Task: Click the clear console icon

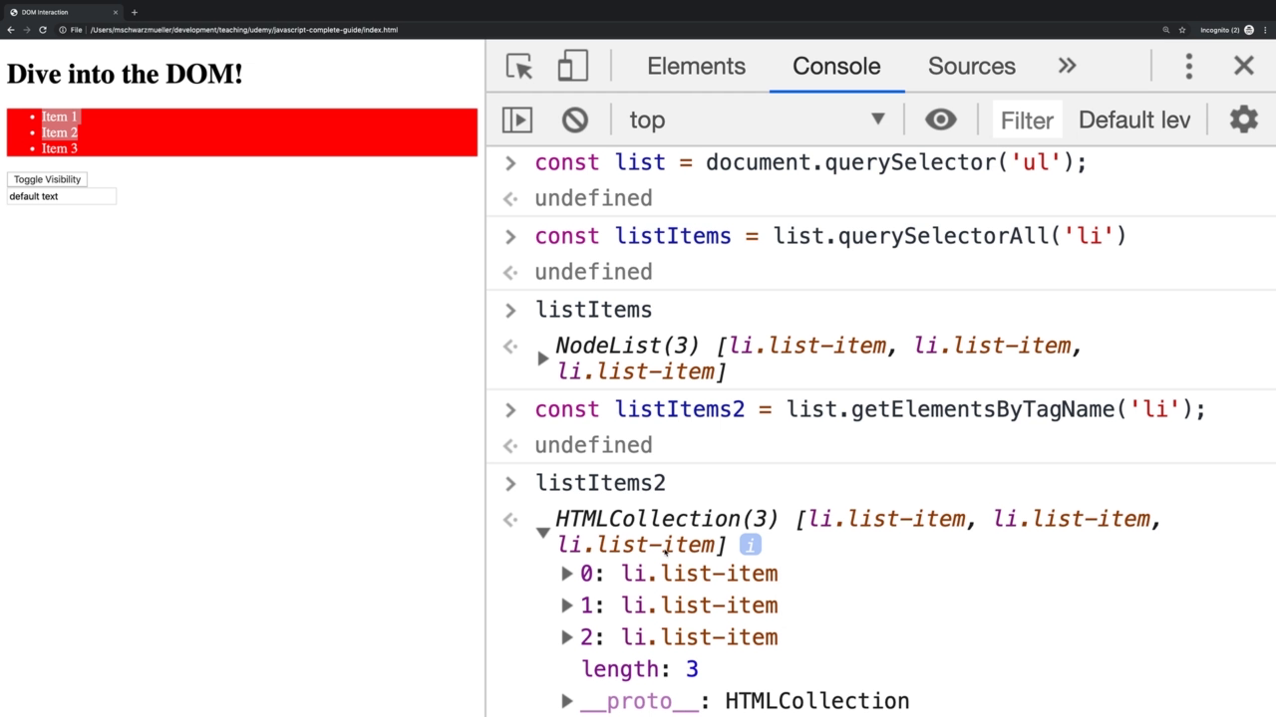Action: (x=574, y=120)
